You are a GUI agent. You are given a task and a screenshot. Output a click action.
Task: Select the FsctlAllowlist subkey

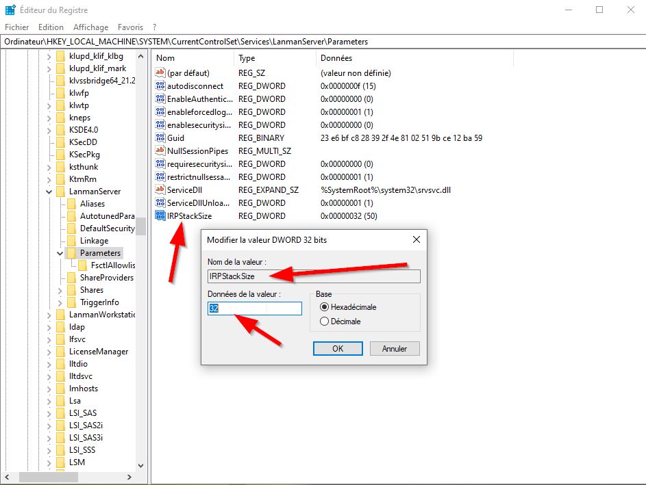pyautogui.click(x=113, y=265)
